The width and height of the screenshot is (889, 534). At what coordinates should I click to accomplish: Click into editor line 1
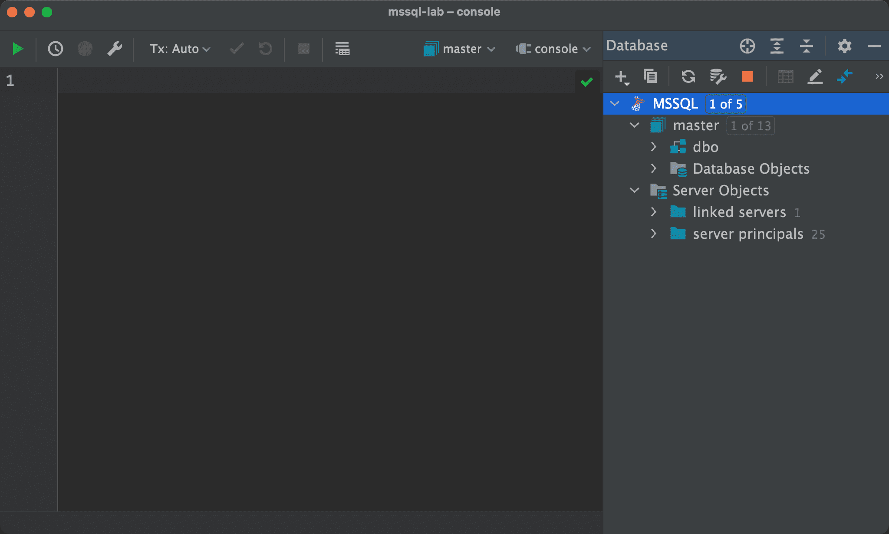(x=316, y=80)
